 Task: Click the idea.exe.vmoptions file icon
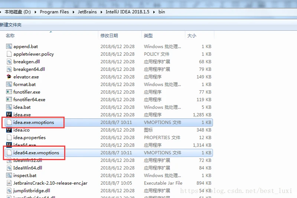tap(9, 122)
